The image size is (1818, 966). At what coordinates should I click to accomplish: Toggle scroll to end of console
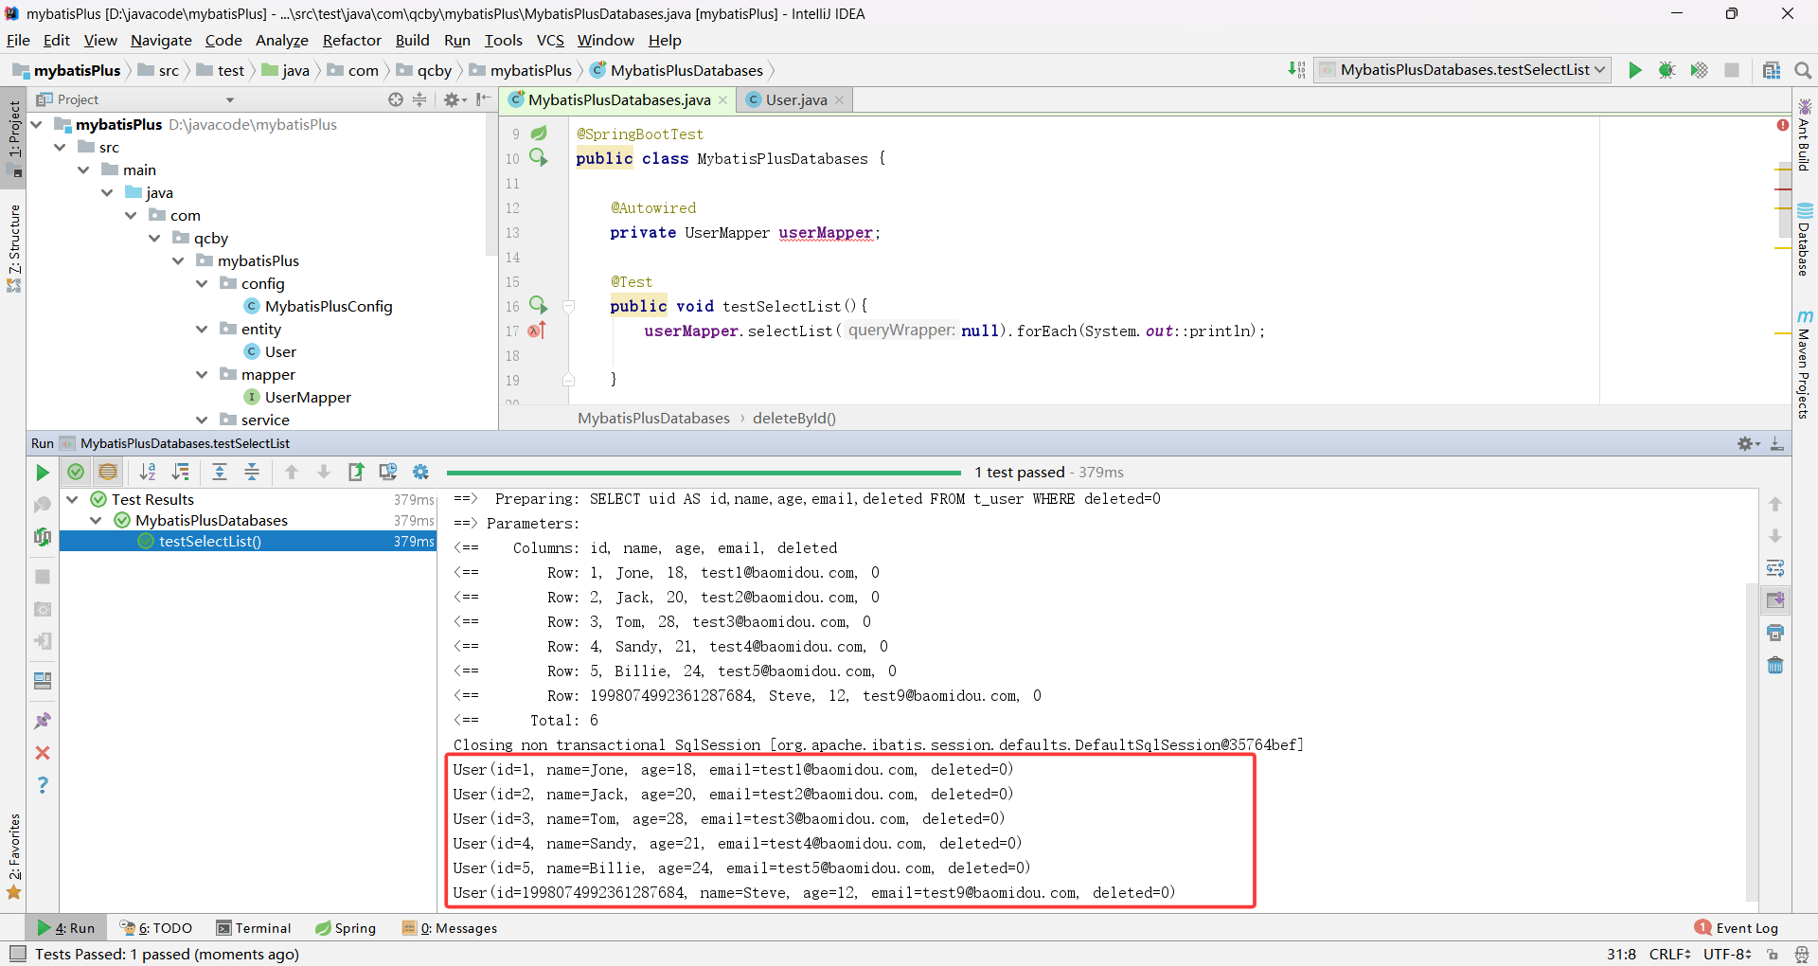[1775, 600]
